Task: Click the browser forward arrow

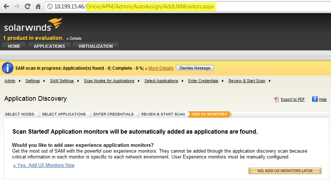Action: (x=17, y=7)
